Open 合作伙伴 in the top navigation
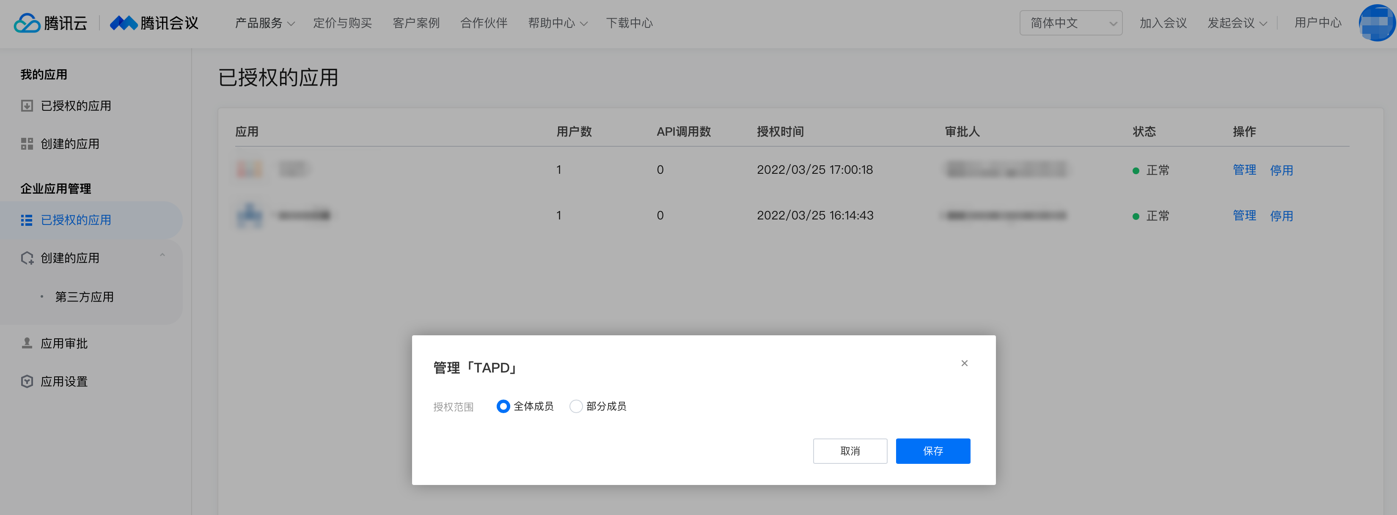This screenshot has height=515, width=1397. coord(484,23)
